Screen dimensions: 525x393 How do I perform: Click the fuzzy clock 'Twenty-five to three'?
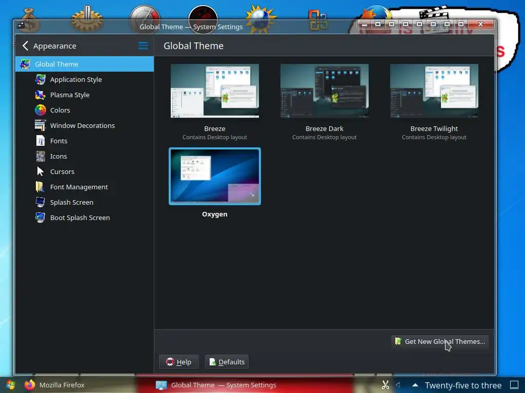(463, 385)
